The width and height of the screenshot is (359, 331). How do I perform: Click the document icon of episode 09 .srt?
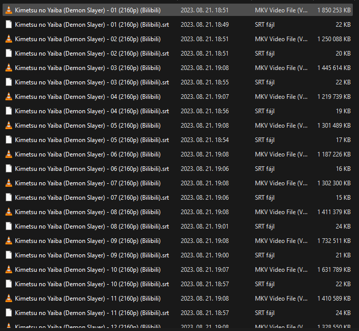pos(9,255)
